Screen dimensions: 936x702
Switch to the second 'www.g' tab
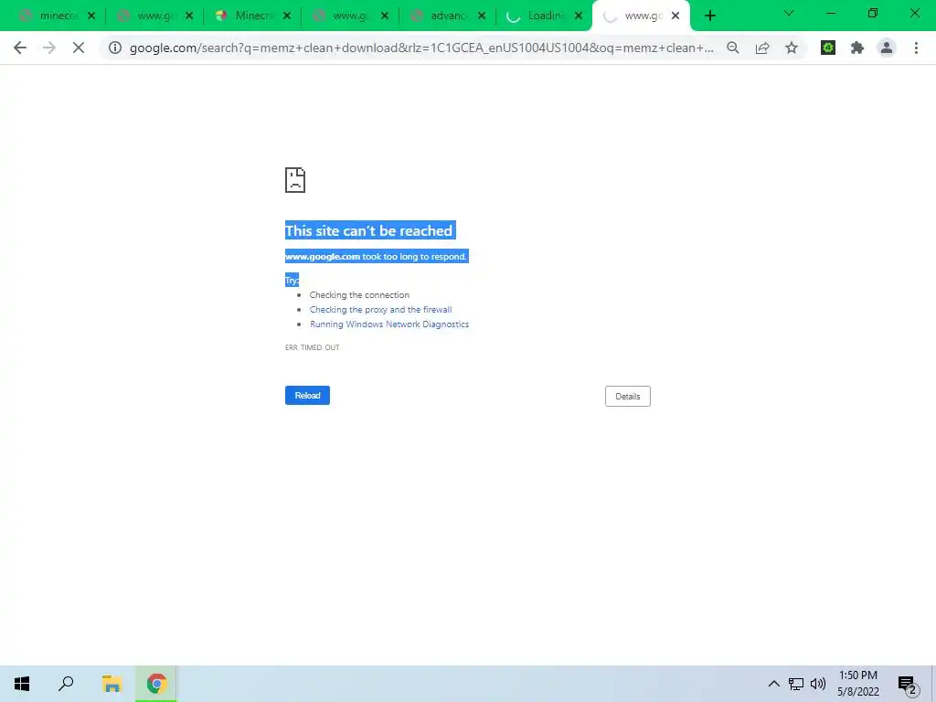pyautogui.click(x=349, y=16)
